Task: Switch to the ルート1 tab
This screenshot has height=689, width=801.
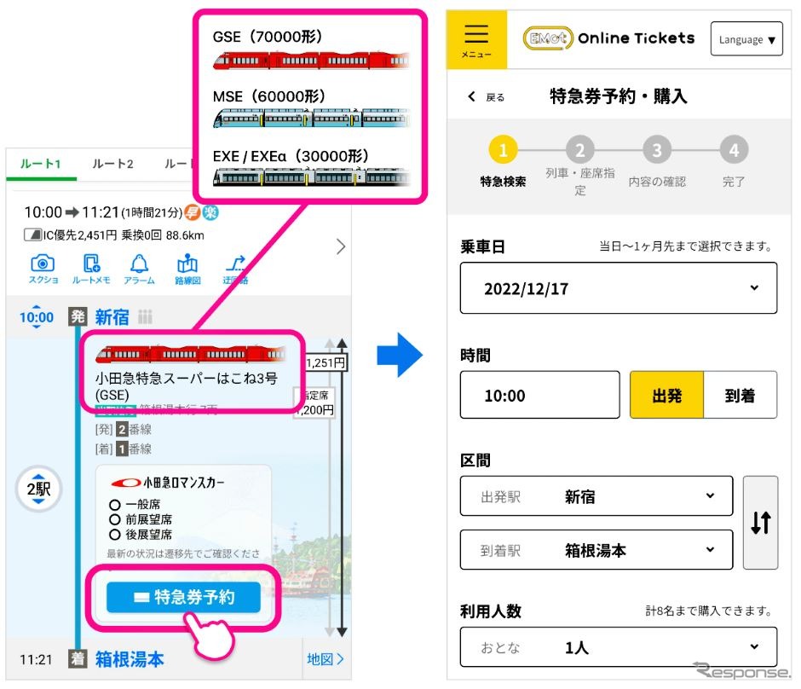Action: pyautogui.click(x=41, y=164)
